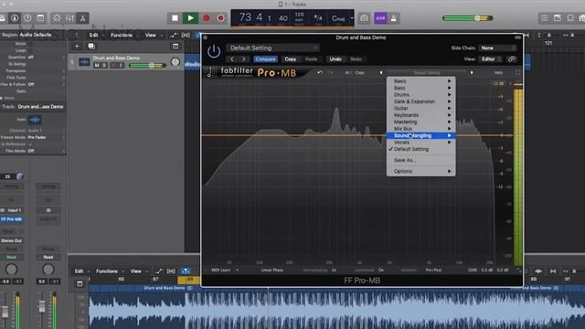Toggle the metronome click button

(394, 18)
